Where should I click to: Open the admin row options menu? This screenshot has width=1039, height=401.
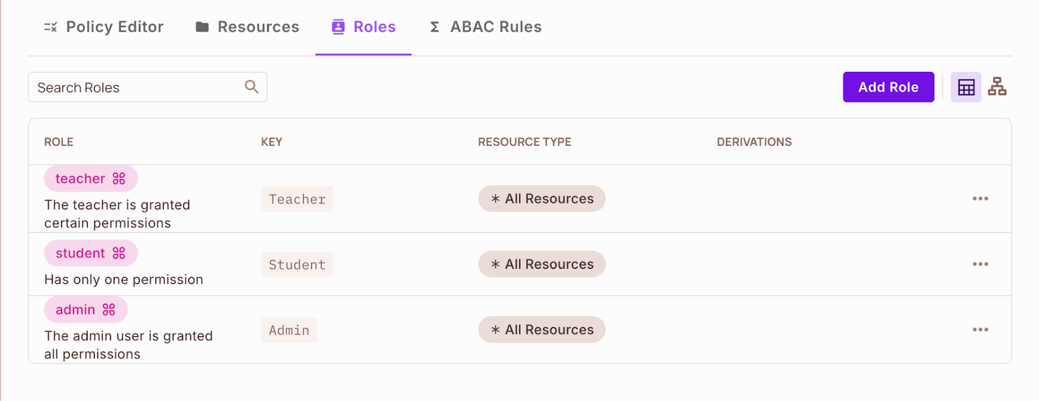(x=980, y=330)
